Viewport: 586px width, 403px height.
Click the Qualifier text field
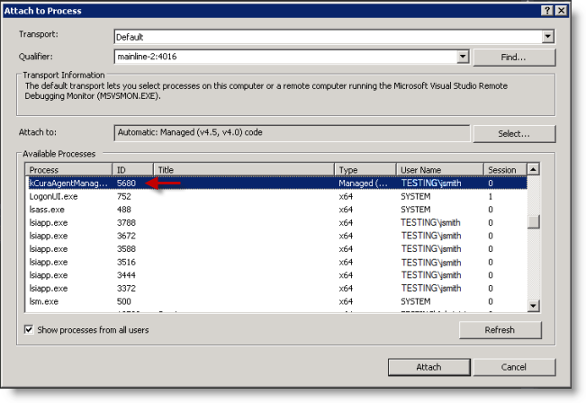[285, 57]
